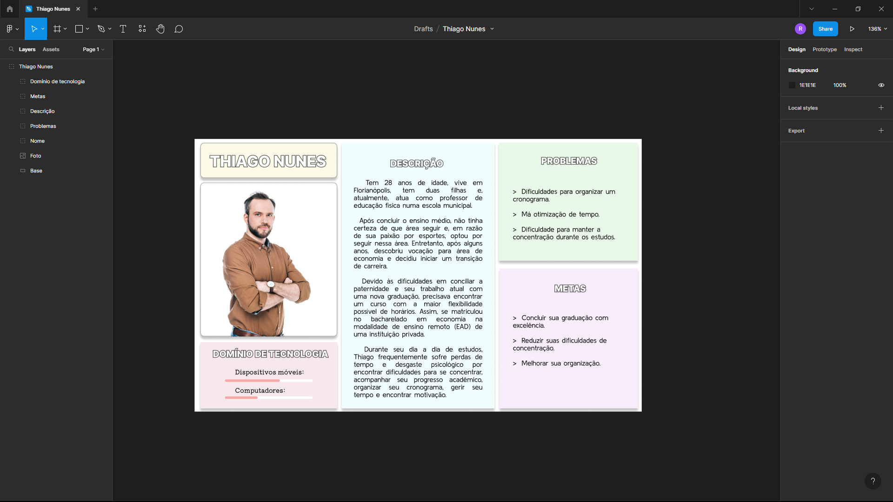Open the Inspect tab
The height and width of the screenshot is (502, 893).
click(853, 49)
